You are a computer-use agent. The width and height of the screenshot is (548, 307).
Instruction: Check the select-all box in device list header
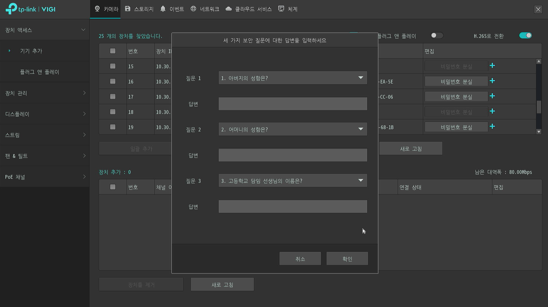[113, 51]
